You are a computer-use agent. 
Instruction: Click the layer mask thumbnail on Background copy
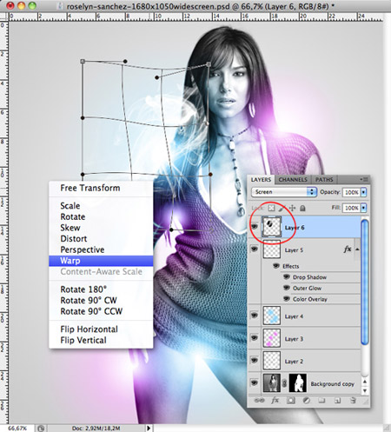pos(298,383)
